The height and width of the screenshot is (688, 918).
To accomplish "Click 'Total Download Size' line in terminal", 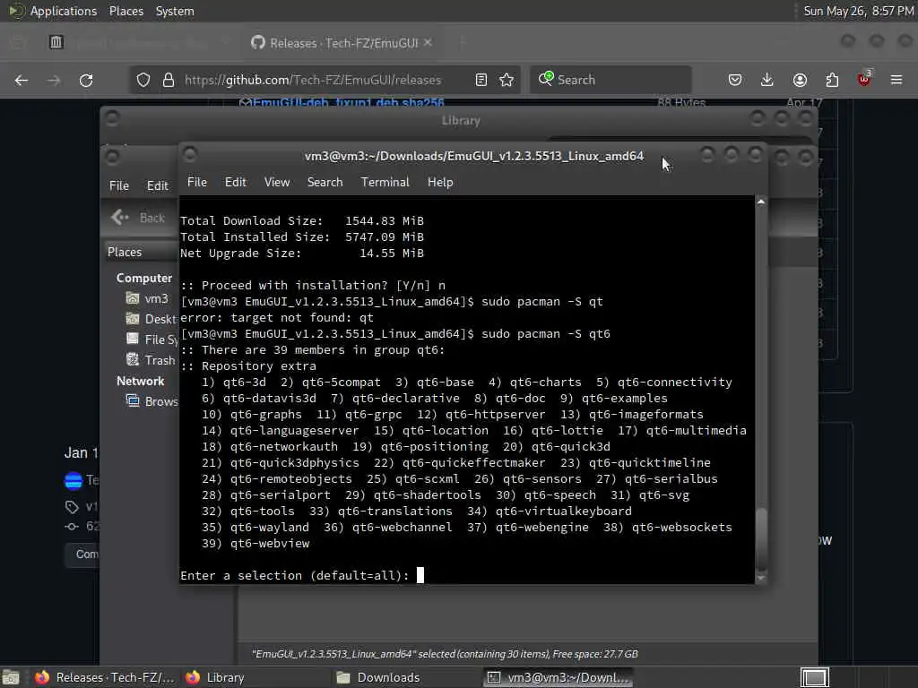I will tap(301, 220).
